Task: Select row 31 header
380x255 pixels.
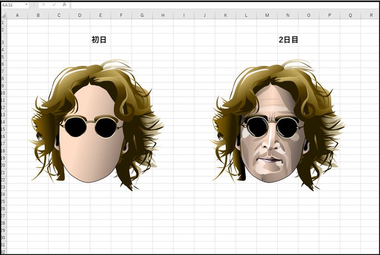Action: point(3,245)
